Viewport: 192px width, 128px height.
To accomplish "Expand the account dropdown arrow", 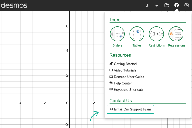I will (x=157, y=6).
